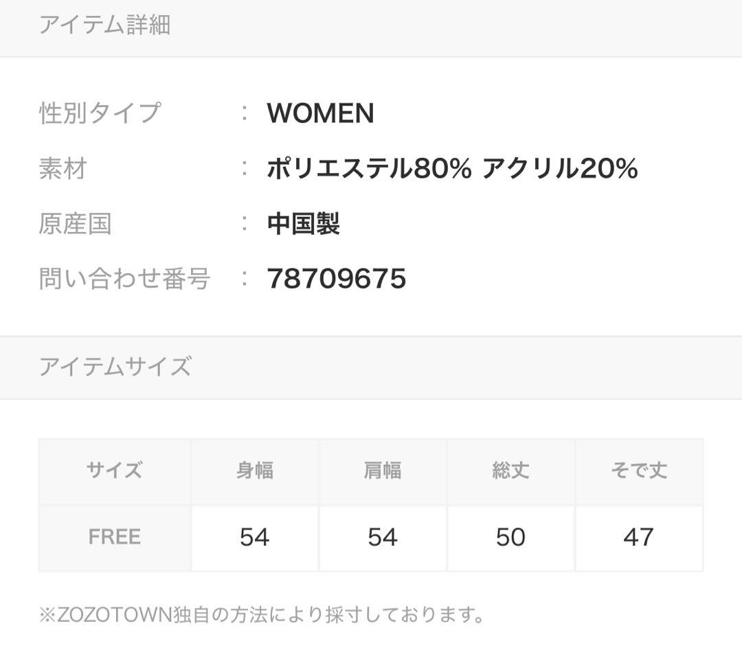Click the 中国製 country value
Image resolution: width=742 pixels, height=646 pixels.
tap(303, 224)
